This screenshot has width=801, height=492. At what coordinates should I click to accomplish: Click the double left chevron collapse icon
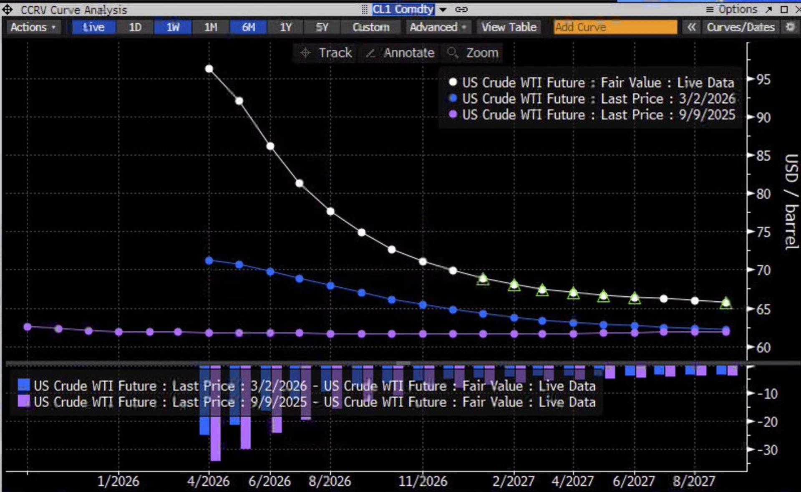tap(691, 27)
